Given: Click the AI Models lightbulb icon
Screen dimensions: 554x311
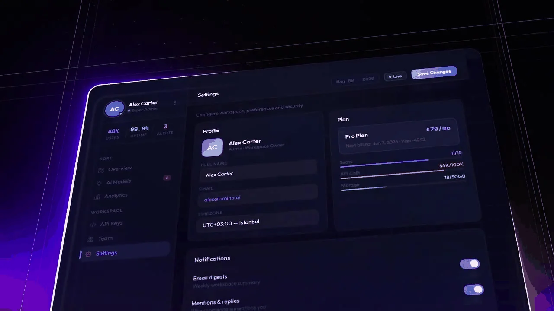Looking at the screenshot, I should (99, 183).
